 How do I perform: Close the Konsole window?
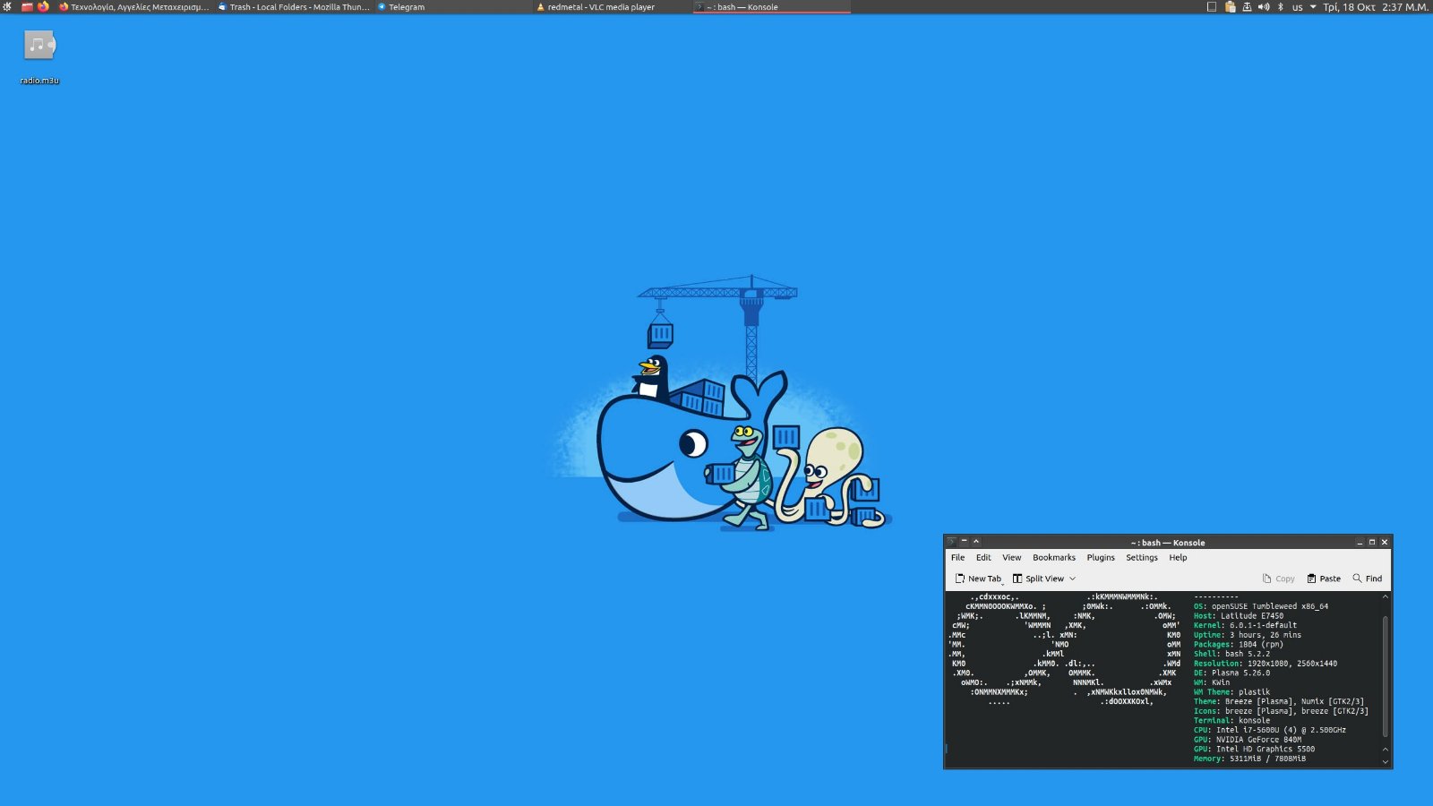click(x=1385, y=542)
